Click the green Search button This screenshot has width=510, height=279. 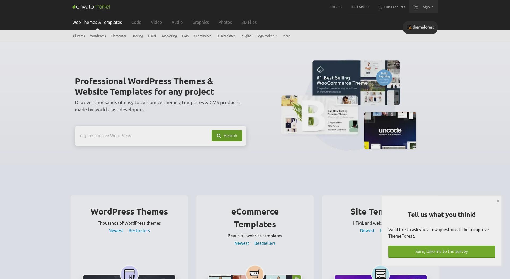[227, 136]
